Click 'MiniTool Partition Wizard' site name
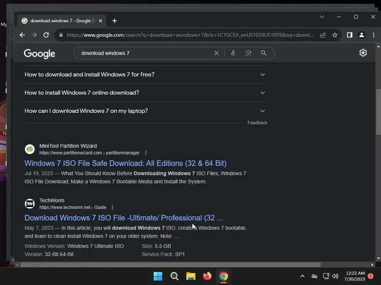The height and width of the screenshot is (285, 381). (68, 146)
